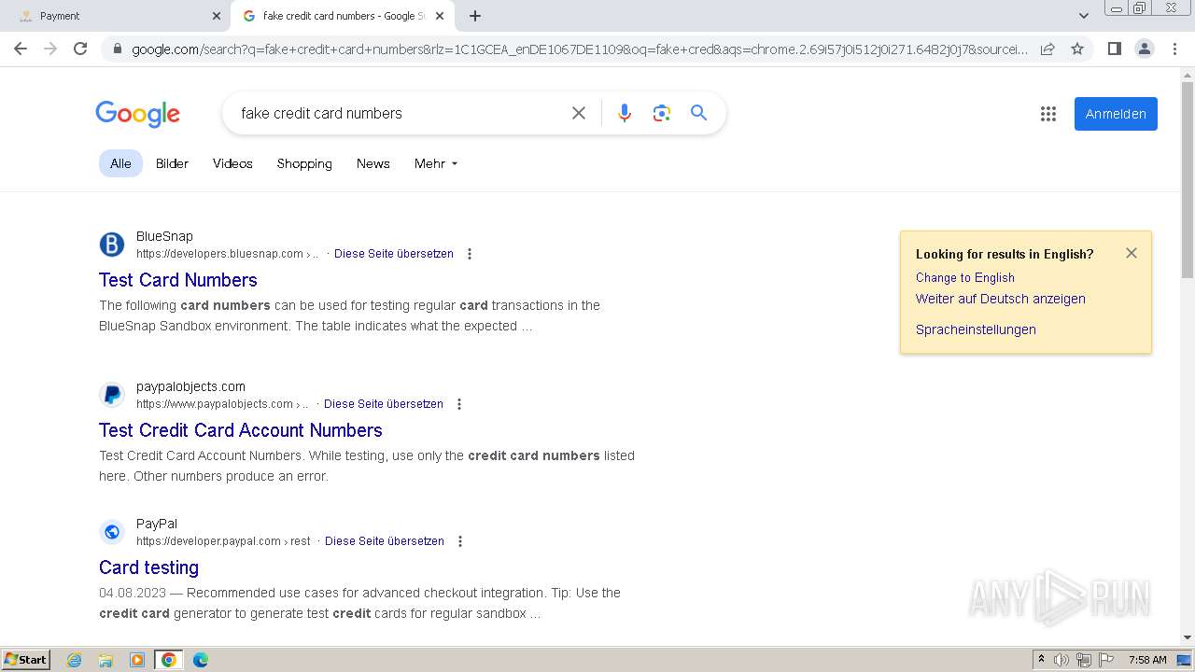1195x672 pixels.
Task: Launch Internet Explorer from taskbar
Action: (x=75, y=660)
